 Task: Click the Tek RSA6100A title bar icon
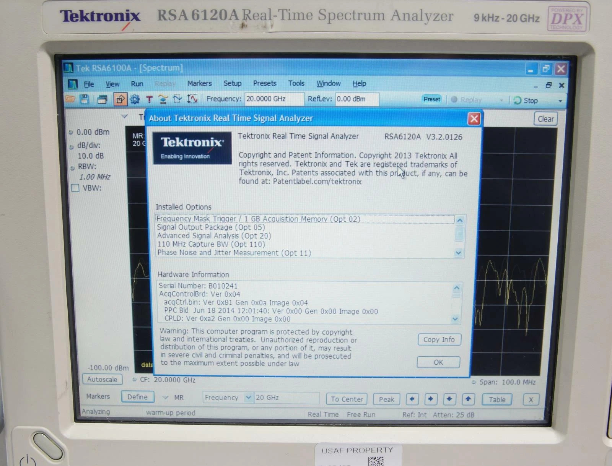pyautogui.click(x=68, y=68)
